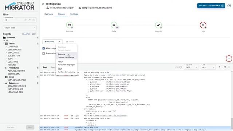Click the Procedures code icon
233x131 pixels.
pyautogui.click(x=6, y=68)
